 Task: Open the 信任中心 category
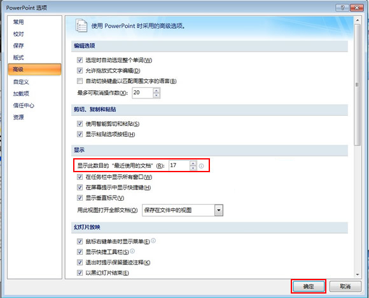tap(24, 105)
